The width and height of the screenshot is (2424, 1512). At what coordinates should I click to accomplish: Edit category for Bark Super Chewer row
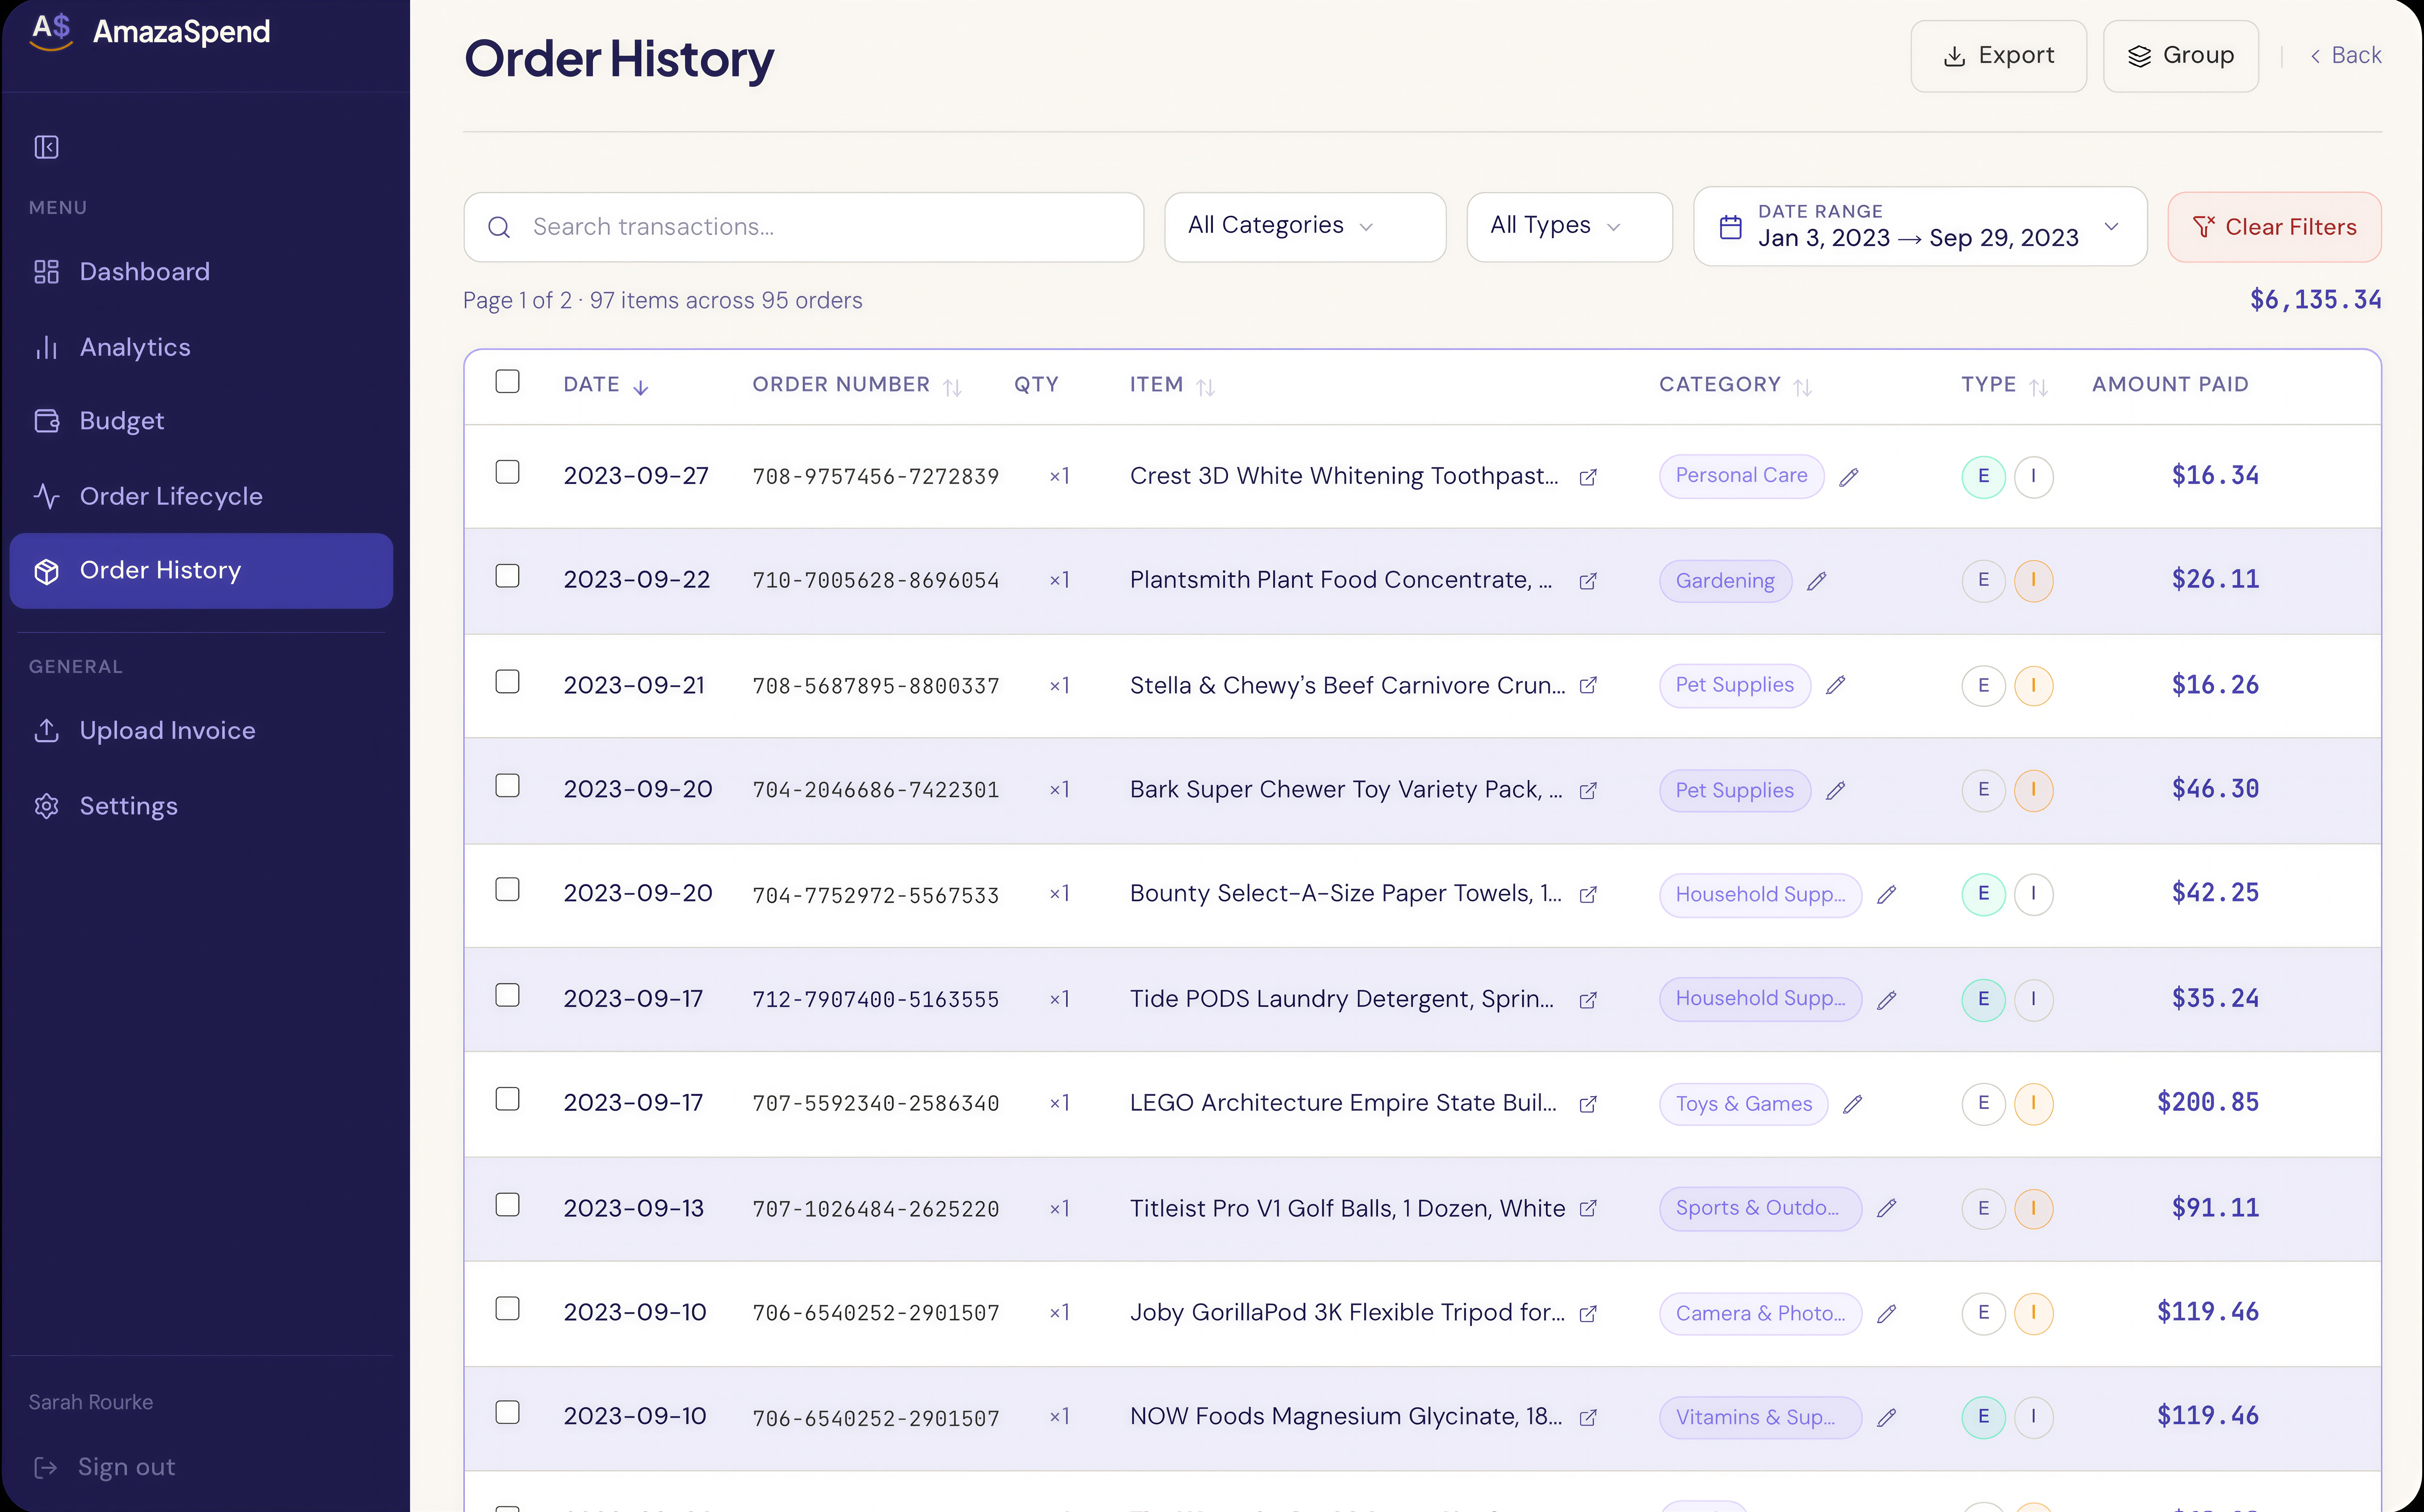click(x=1836, y=791)
